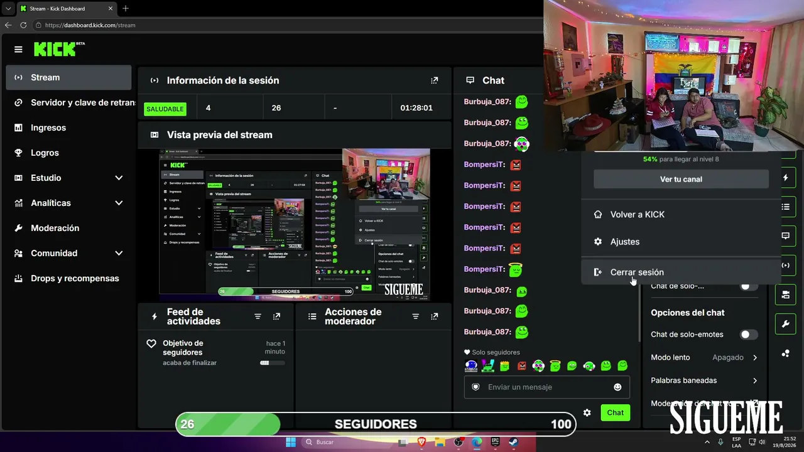Open the camera preview widget in the right sidebar
This screenshot has height=452, width=804.
click(x=785, y=294)
